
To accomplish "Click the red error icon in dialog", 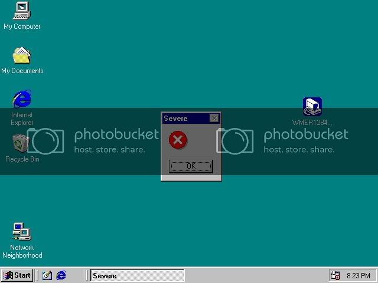I will tap(178, 140).
